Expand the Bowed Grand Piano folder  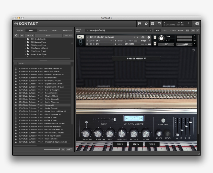(x=25, y=54)
